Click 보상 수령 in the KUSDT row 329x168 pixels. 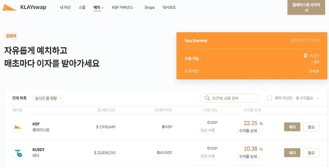point(208,156)
